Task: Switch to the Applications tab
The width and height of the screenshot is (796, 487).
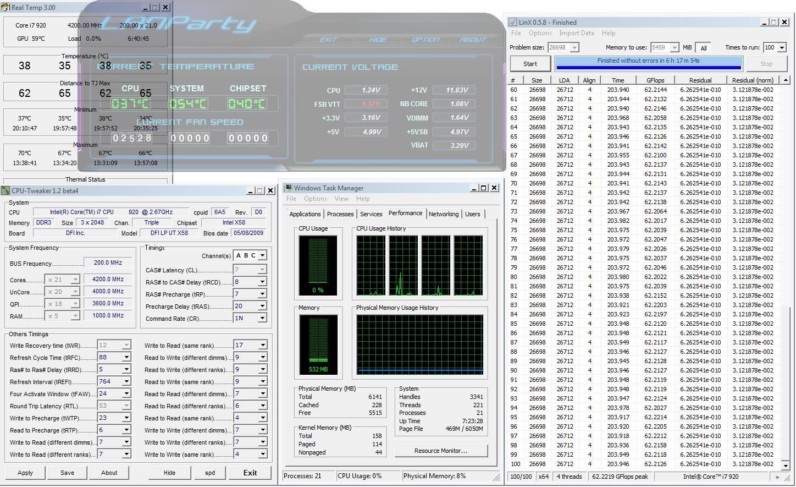Action: click(x=305, y=214)
